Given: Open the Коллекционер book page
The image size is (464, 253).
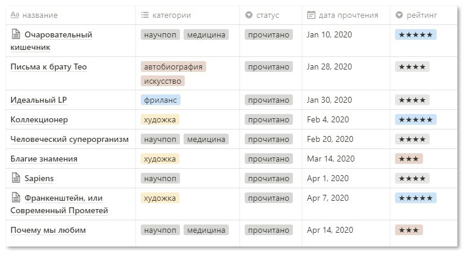Looking at the screenshot, I should pos(39,120).
